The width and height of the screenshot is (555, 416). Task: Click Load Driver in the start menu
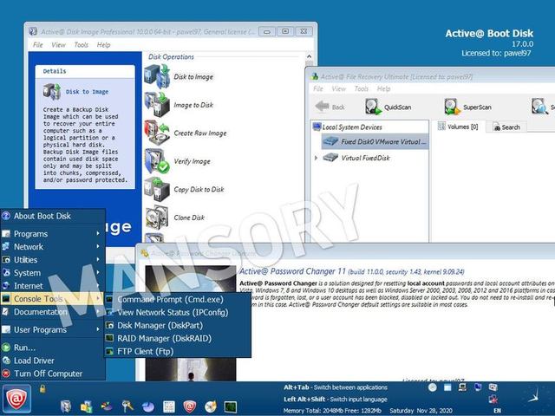[52, 361]
